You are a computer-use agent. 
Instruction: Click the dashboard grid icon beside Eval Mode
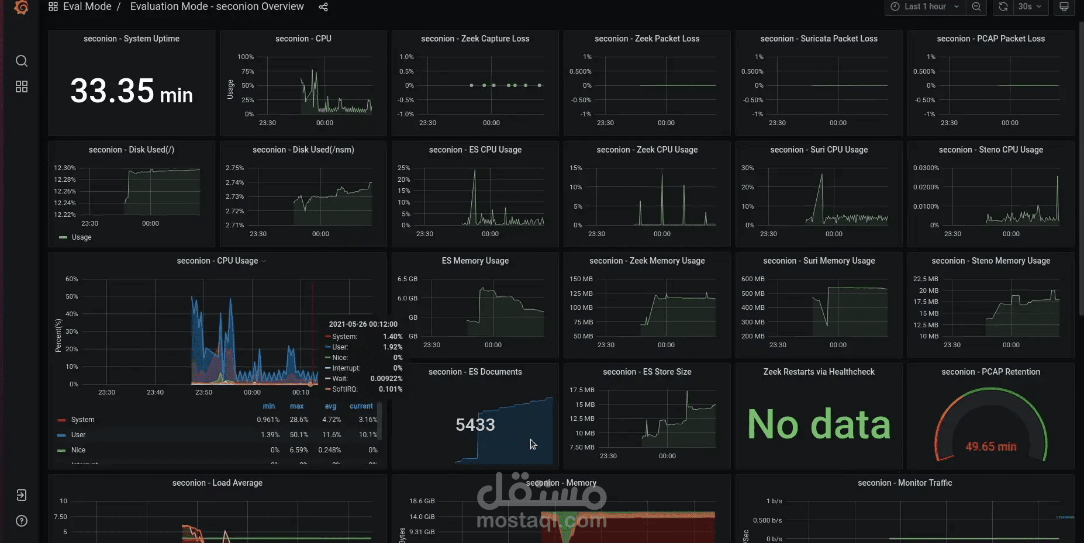53,6
